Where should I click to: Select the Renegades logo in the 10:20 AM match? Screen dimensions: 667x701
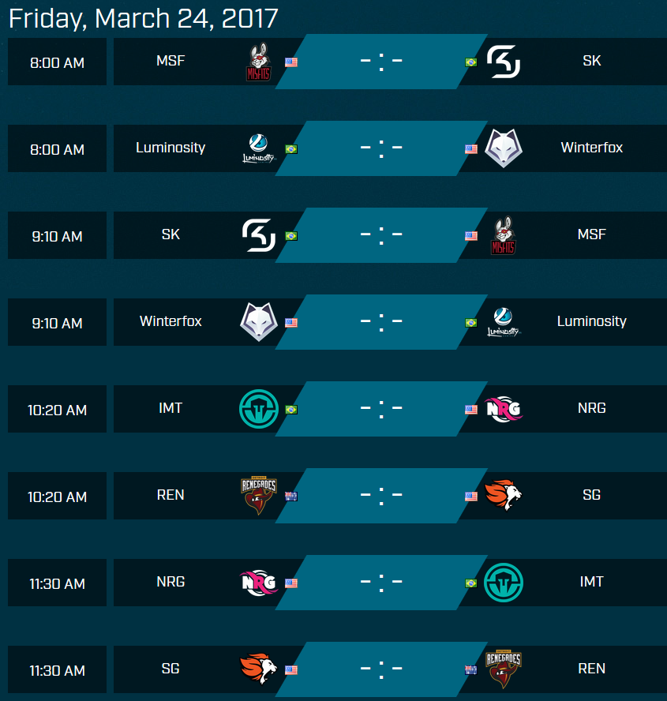tap(259, 495)
